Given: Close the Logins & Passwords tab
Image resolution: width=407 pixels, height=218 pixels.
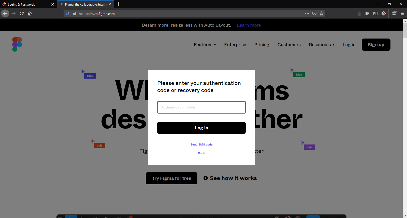Looking at the screenshot, I should 53,4.
